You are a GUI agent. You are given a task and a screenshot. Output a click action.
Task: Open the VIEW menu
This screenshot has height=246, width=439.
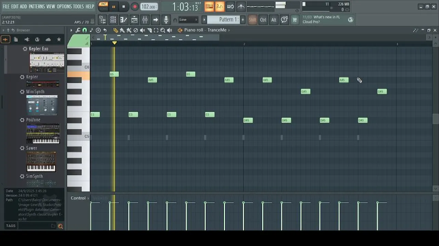pos(51,6)
